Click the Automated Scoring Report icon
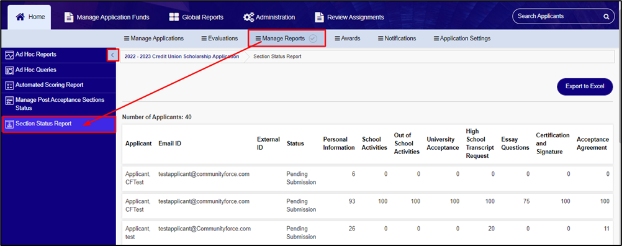622x246 pixels. pos(9,86)
